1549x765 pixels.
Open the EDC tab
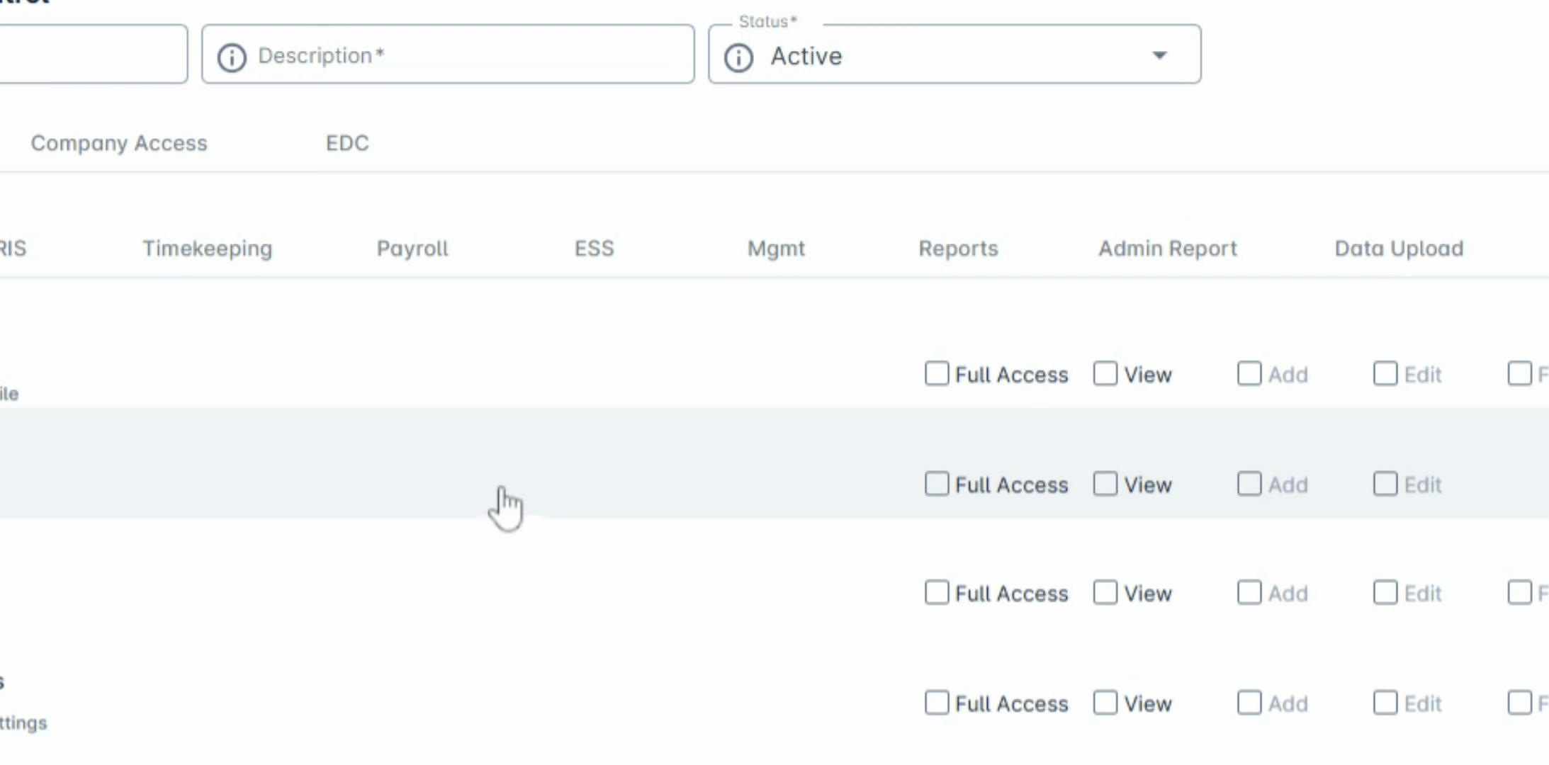(x=347, y=143)
